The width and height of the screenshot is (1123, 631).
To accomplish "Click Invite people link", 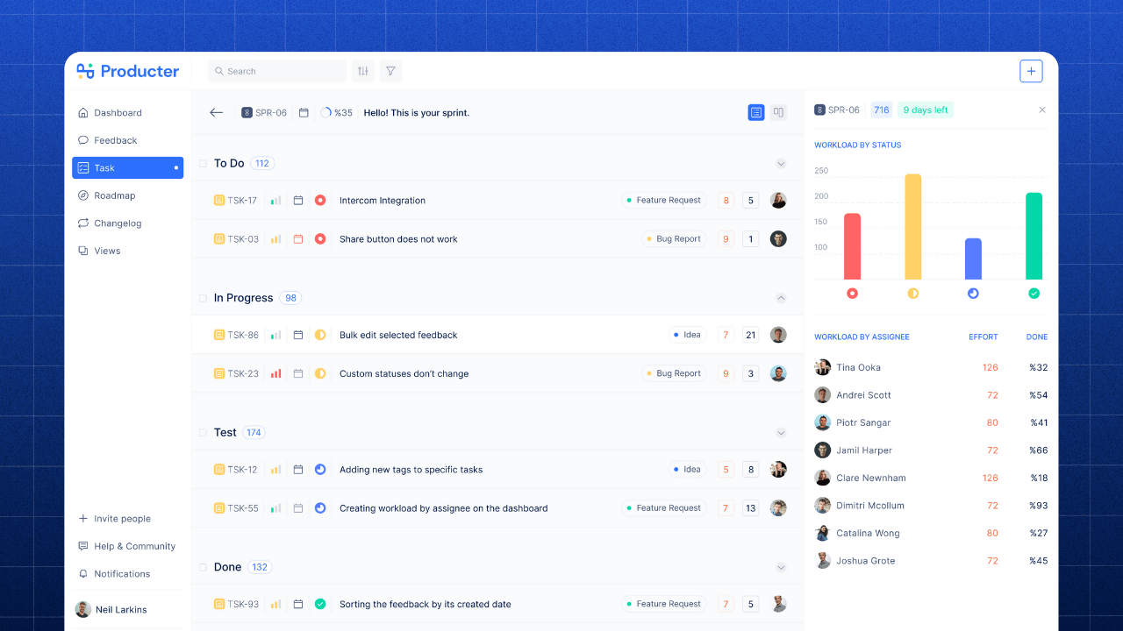I will pos(122,519).
